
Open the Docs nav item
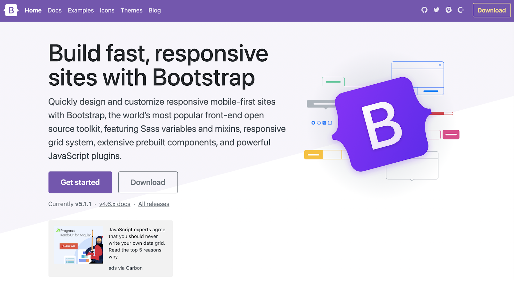point(55,10)
